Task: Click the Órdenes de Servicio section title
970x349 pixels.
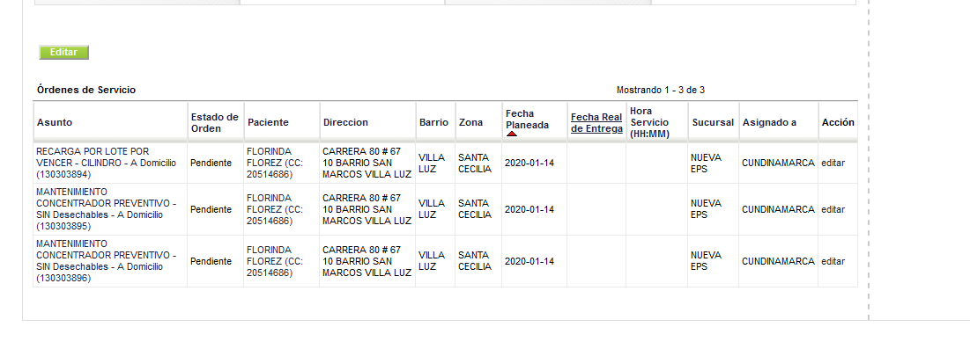Action: point(86,90)
